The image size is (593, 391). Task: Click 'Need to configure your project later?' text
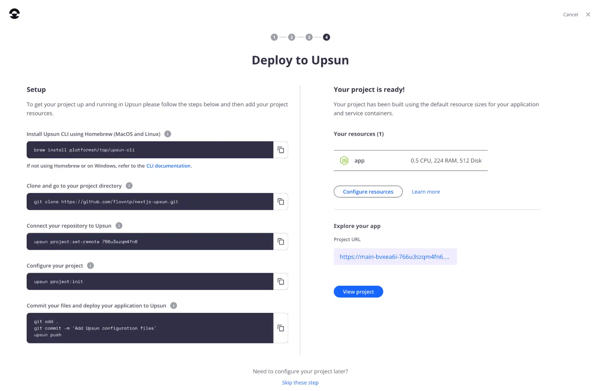coord(300,371)
